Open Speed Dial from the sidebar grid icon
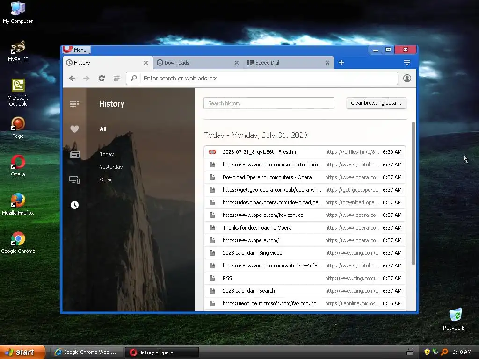Viewport: 479px width, 359px height. point(74,104)
